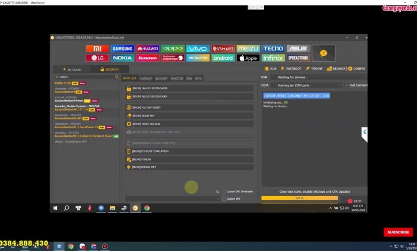Select the BROM | EDL tab
Screen dimensions: 417x251
[130, 79]
